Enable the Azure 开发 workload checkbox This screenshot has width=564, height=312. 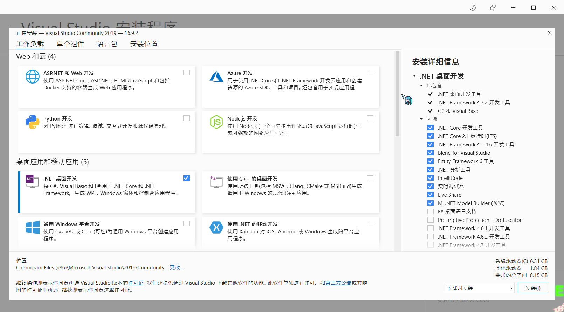point(370,73)
